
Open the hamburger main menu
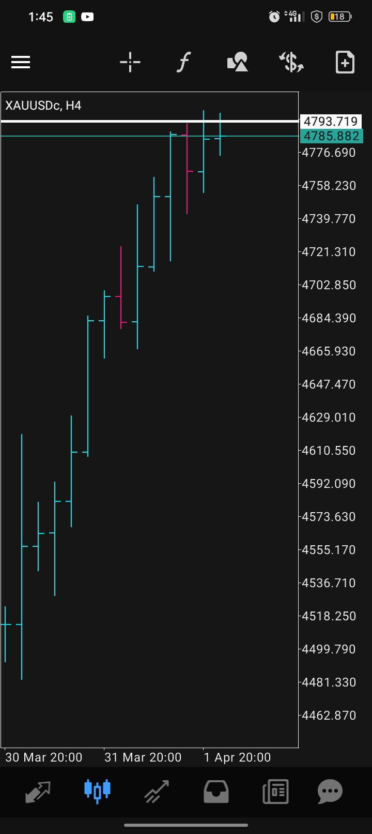21,63
